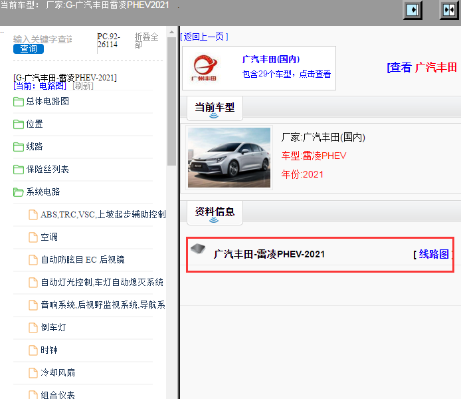This screenshot has height=399, width=461.
Task: Click the 当前: 电路图 link
Action: [x=40, y=86]
